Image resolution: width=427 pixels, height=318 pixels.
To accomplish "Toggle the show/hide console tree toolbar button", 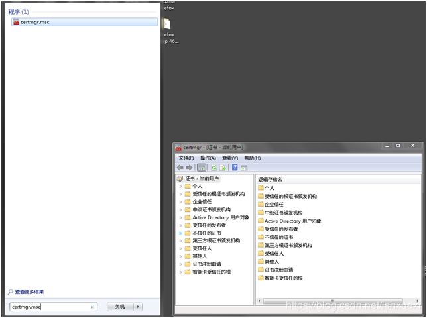I will tap(202, 168).
